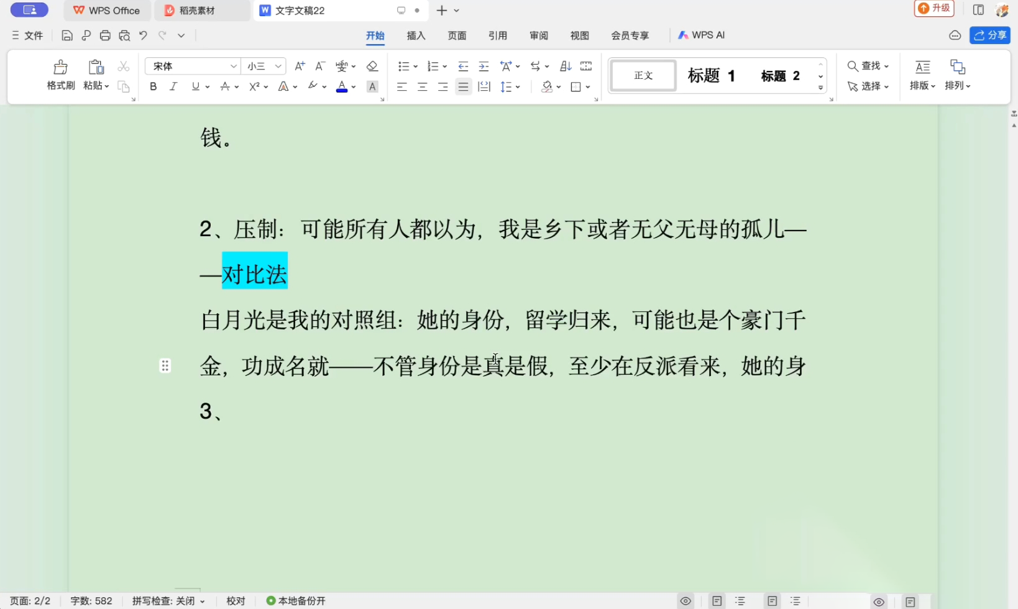
Task: Click the cloud sync chat icon
Action: point(955,35)
